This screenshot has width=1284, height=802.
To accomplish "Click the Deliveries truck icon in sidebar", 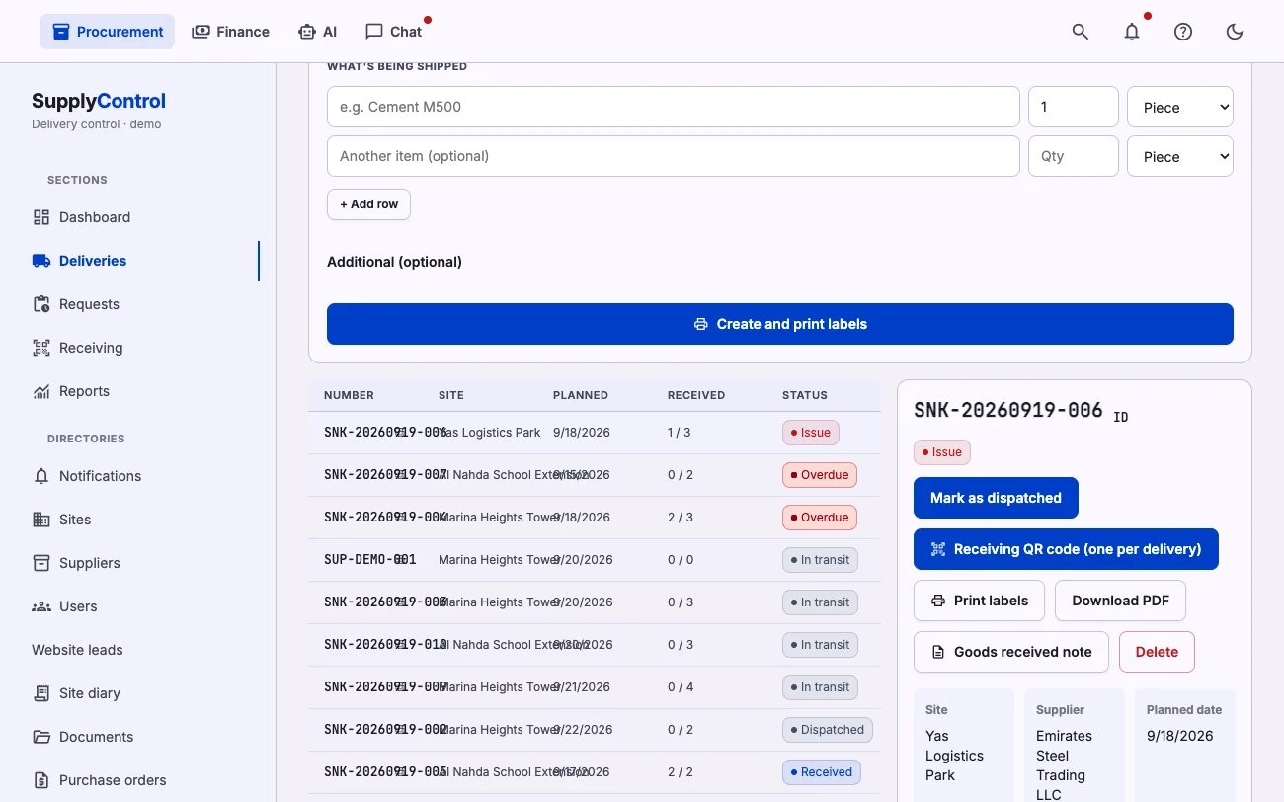I will [41, 261].
